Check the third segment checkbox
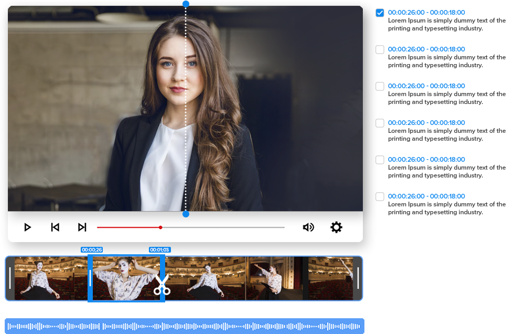 point(380,87)
